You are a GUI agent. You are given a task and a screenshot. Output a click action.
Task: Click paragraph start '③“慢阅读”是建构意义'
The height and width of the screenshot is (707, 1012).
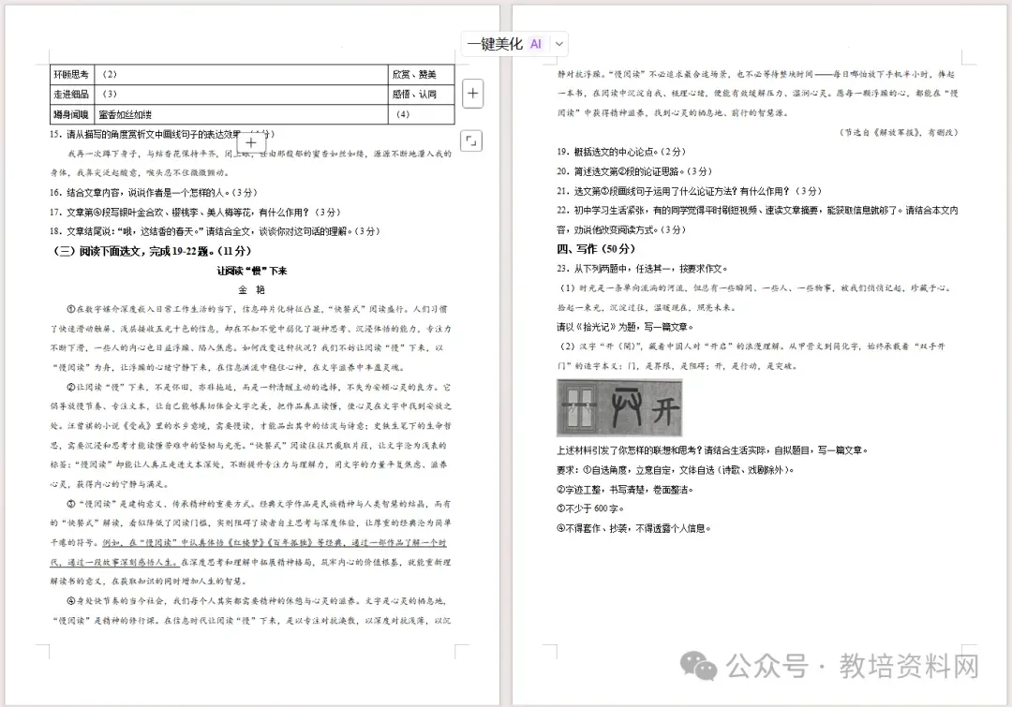[259, 504]
